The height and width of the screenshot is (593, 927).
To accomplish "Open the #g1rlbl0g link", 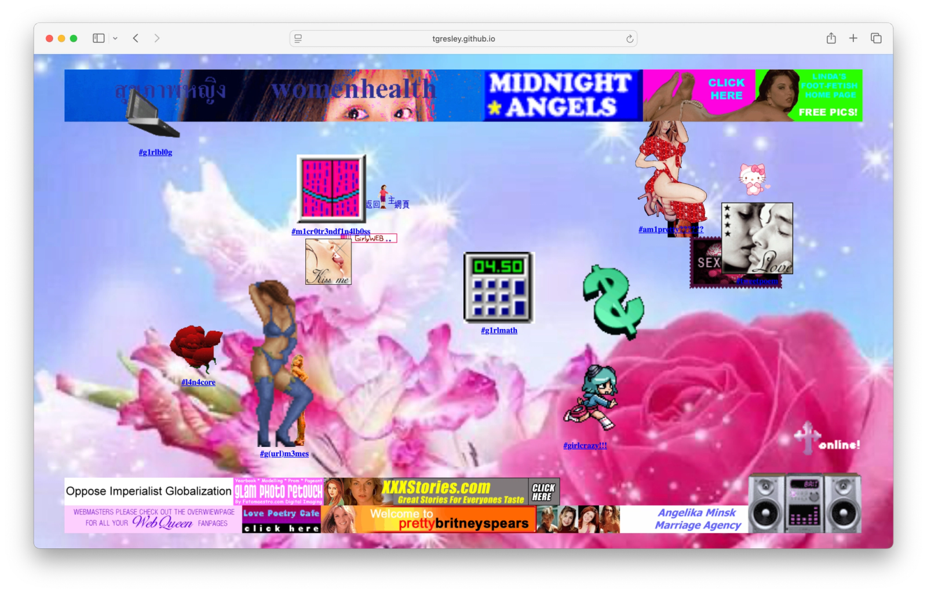I will (x=155, y=152).
